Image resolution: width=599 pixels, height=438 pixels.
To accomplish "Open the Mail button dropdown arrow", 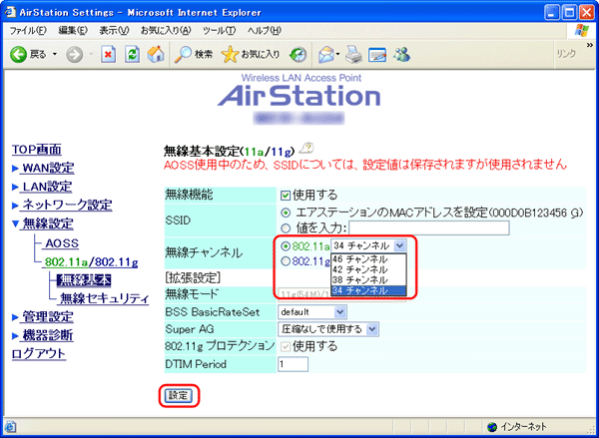I will coord(338,55).
